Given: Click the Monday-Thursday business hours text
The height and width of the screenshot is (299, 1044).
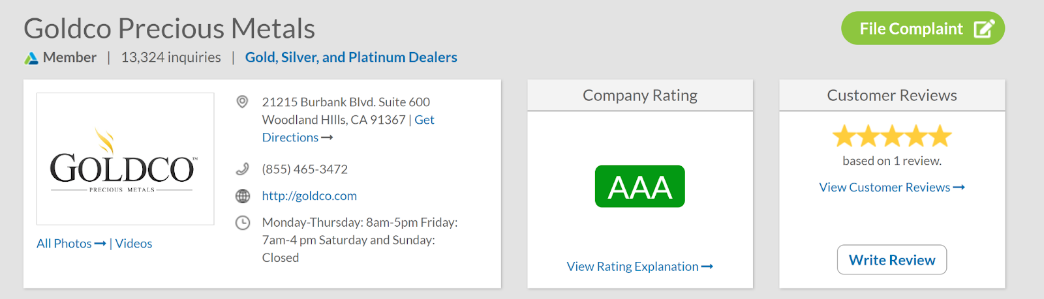Looking at the screenshot, I should (360, 240).
